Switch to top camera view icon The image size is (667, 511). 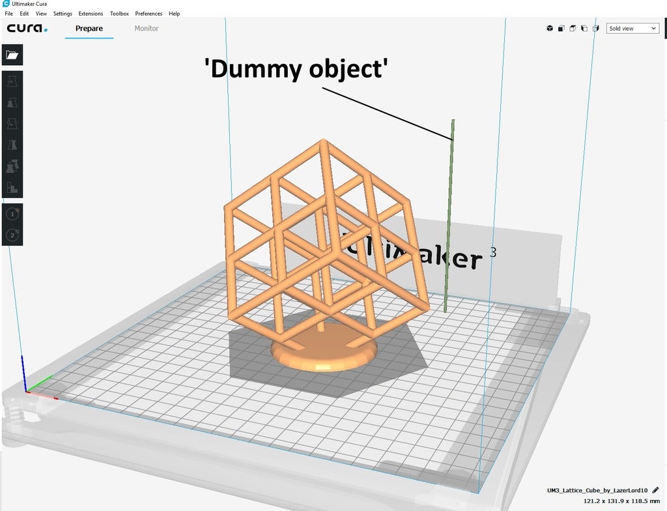pos(573,29)
